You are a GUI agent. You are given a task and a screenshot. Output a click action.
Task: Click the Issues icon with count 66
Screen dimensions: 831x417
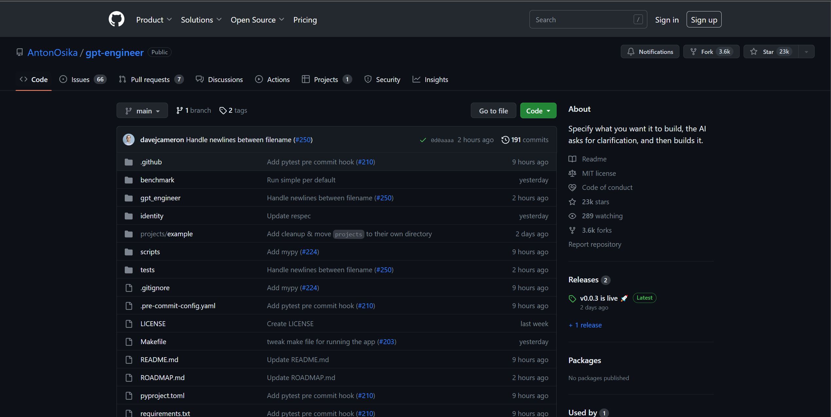(x=83, y=79)
